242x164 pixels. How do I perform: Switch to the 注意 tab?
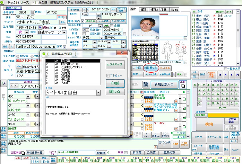pos(163,10)
